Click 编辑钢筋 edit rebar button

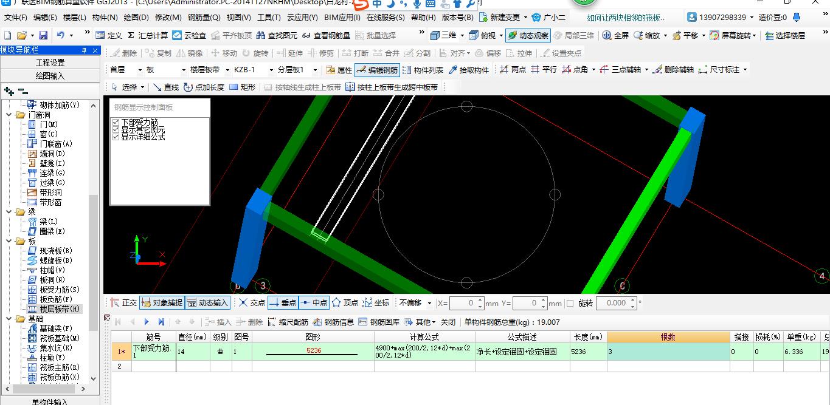377,70
